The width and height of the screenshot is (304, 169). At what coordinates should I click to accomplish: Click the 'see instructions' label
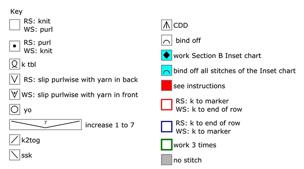[199, 86]
